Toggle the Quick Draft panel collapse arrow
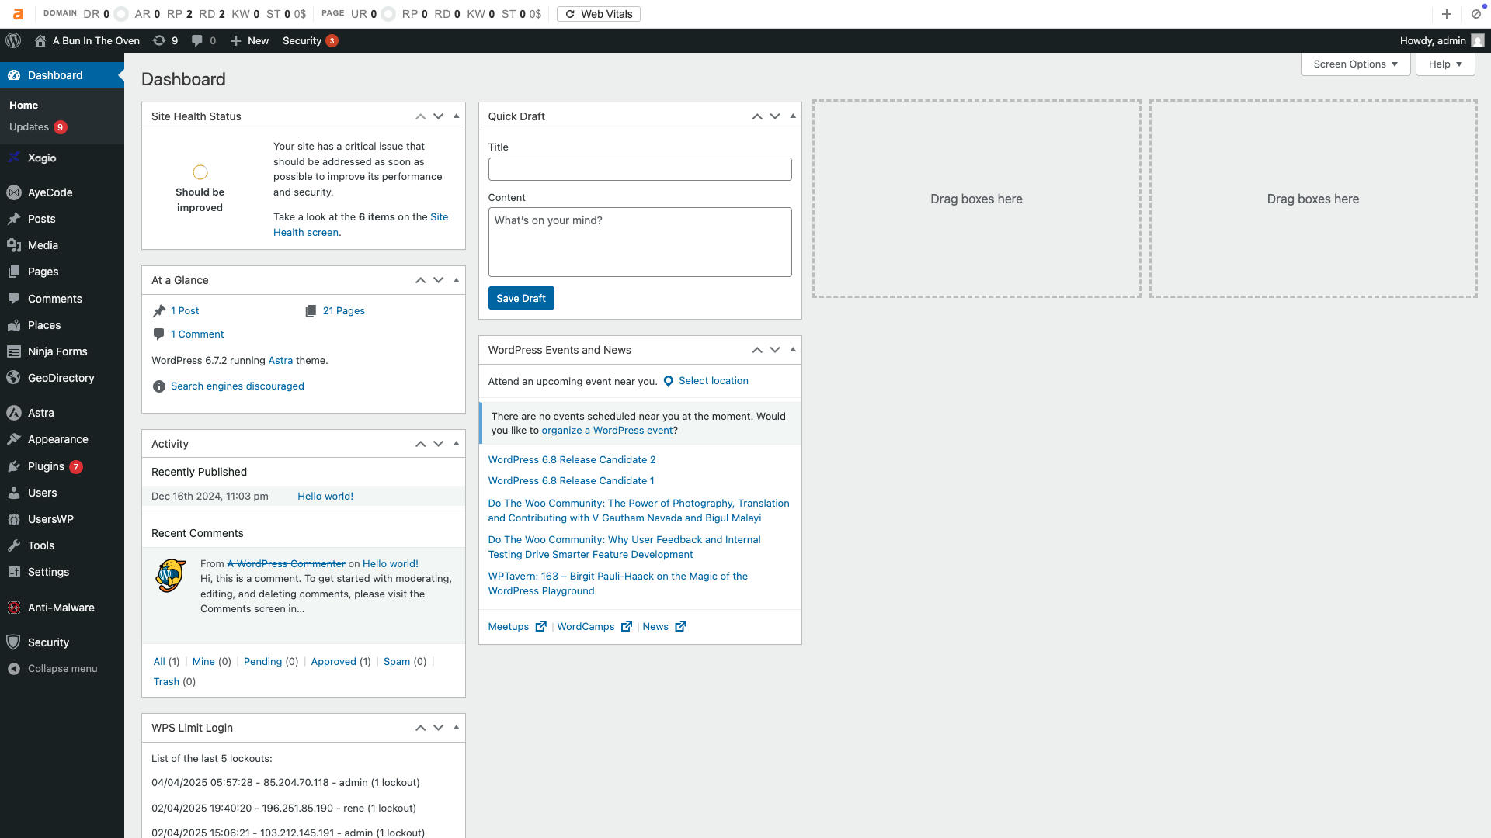Viewport: 1491px width, 838px height. point(793,116)
